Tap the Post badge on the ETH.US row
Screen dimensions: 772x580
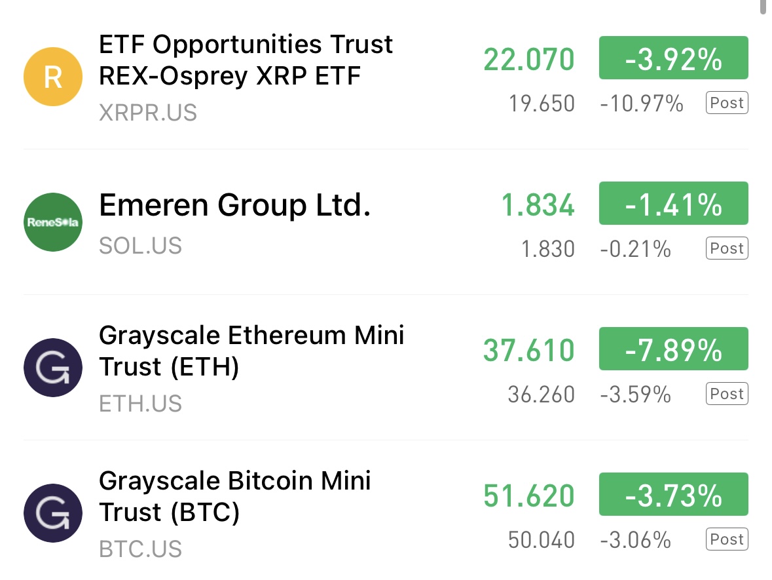[727, 394]
